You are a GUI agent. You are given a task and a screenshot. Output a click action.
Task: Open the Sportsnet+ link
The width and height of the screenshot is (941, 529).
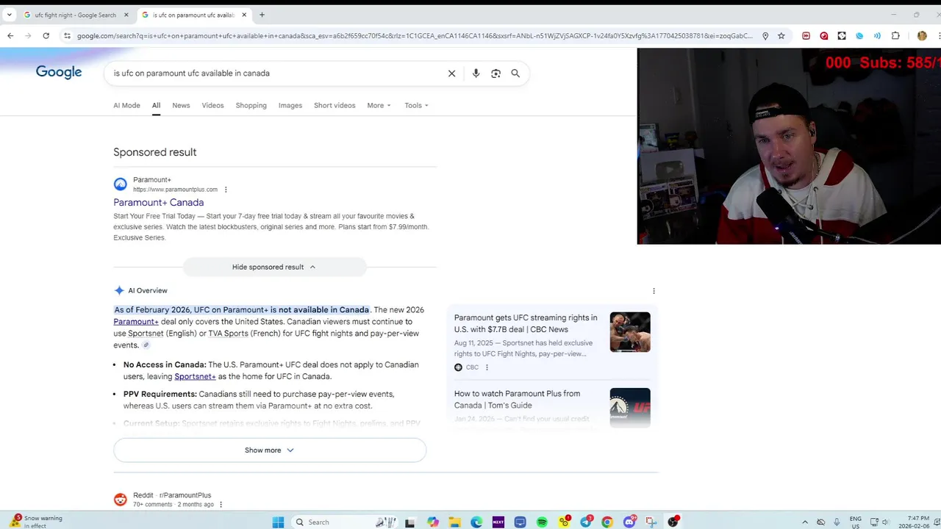195,376
